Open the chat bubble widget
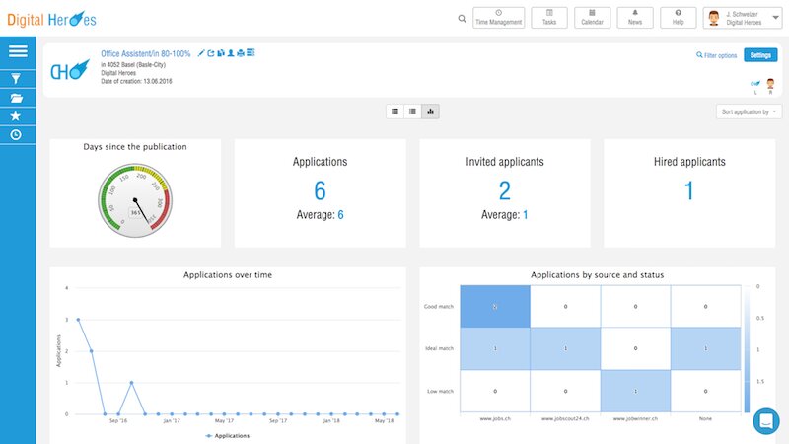This screenshot has width=789, height=444. [x=765, y=420]
